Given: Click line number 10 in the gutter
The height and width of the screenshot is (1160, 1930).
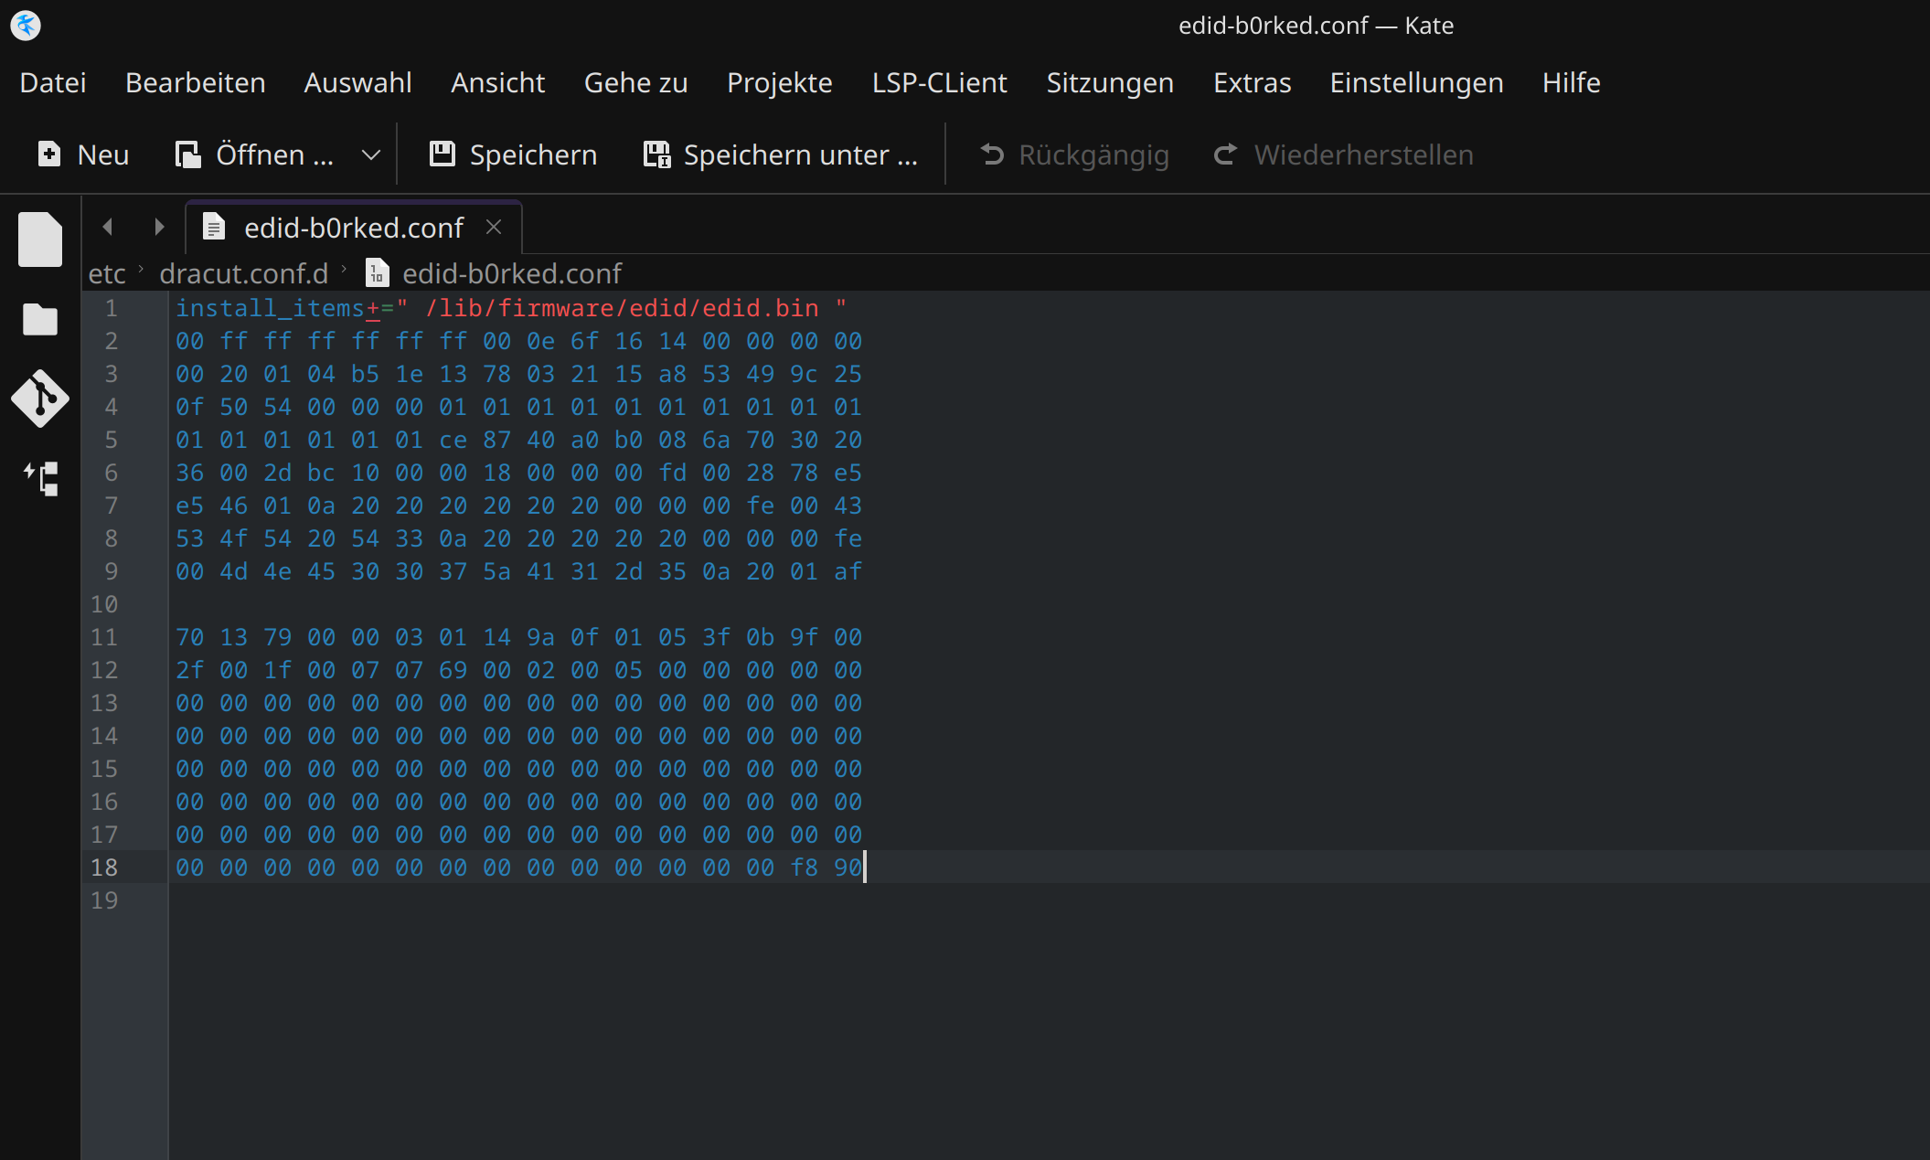Looking at the screenshot, I should coord(104,604).
